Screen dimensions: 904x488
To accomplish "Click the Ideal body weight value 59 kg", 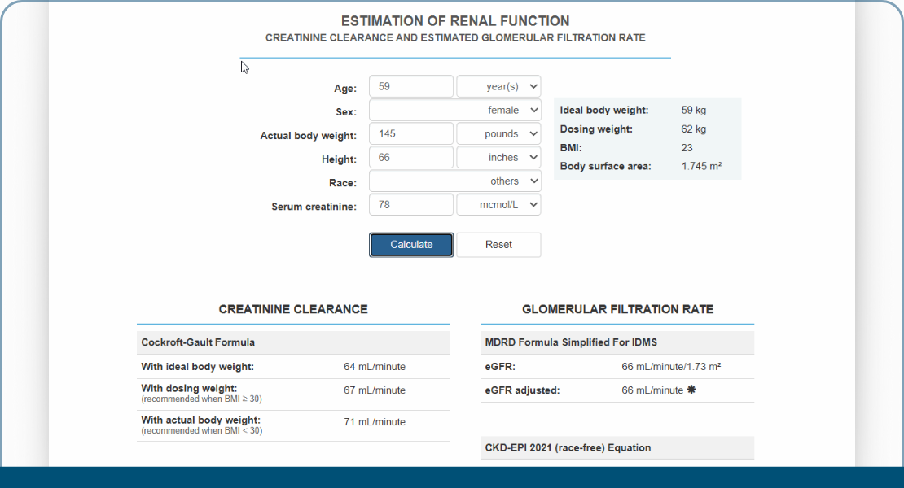I will point(693,110).
